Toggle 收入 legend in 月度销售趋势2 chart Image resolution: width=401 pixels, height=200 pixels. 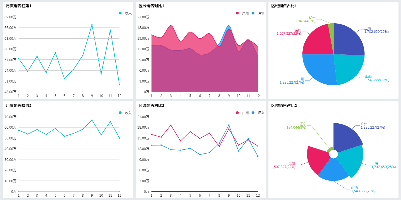[x=125, y=113]
